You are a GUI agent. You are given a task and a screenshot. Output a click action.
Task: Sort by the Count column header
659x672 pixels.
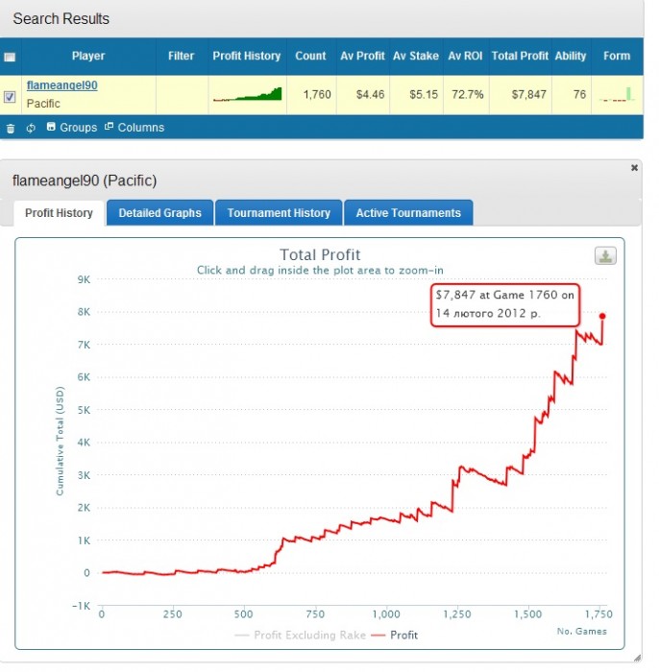pos(311,56)
